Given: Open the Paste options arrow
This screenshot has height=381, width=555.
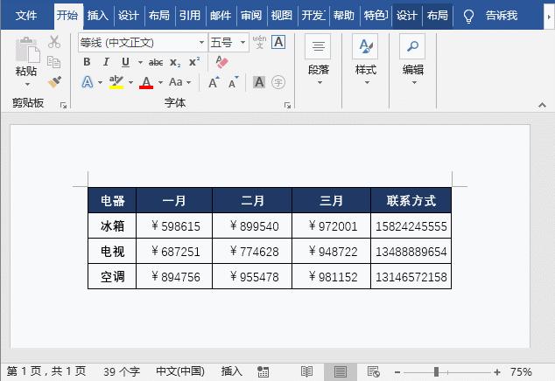Looking at the screenshot, I should pos(27,84).
